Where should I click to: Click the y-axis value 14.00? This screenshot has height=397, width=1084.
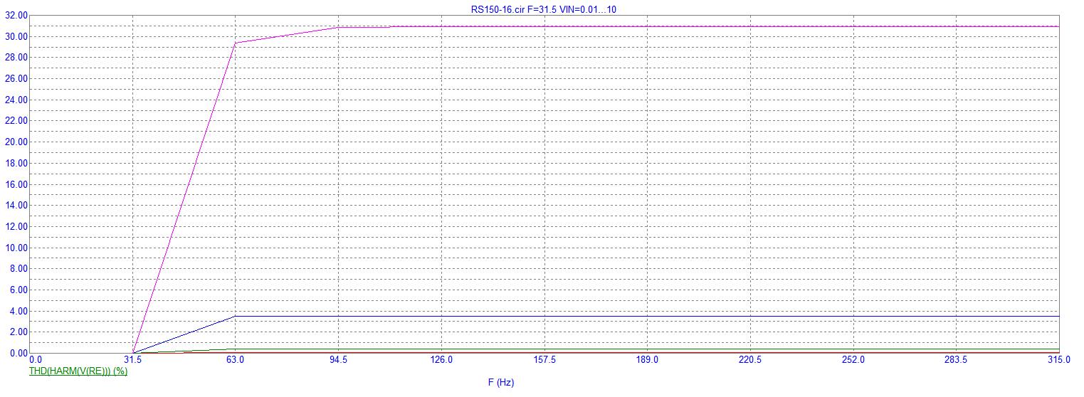[x=16, y=205]
